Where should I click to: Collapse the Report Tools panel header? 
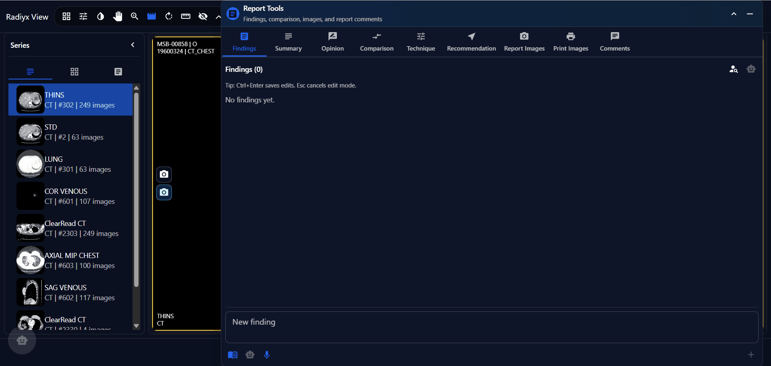tap(734, 14)
